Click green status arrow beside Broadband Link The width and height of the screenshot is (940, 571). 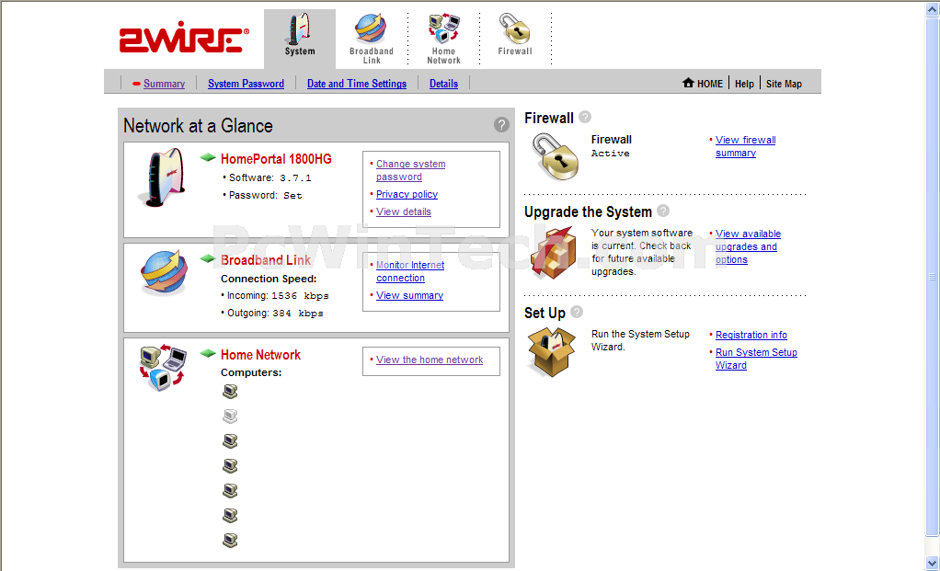click(x=208, y=259)
